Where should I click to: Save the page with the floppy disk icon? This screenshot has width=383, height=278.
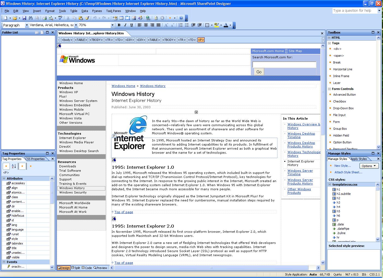pyautogui.click(x=24, y=18)
